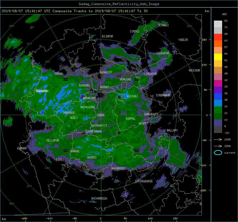Click the '23MN' legend text

[227, 146]
